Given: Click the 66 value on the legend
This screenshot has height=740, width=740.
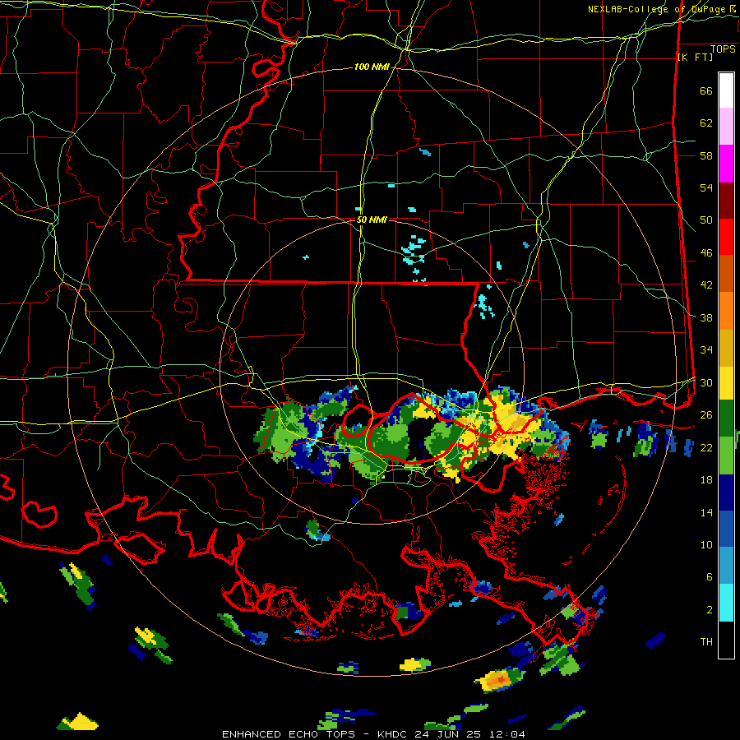Looking at the screenshot, I should point(706,91).
